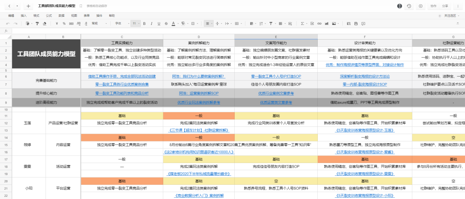The width and height of the screenshot is (465, 199).
Task: Click into the fx formula bar
Action: coord(215,31)
